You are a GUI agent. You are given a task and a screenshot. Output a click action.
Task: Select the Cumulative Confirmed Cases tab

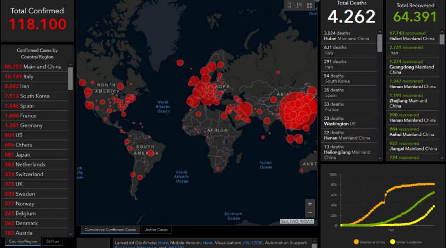point(109,230)
